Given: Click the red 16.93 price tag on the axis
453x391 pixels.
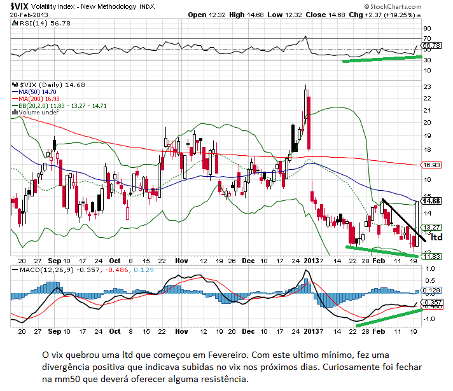Looking at the screenshot, I should pyautogui.click(x=431, y=165).
